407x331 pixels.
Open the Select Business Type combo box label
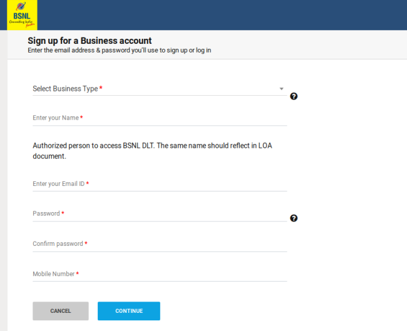[65, 89]
